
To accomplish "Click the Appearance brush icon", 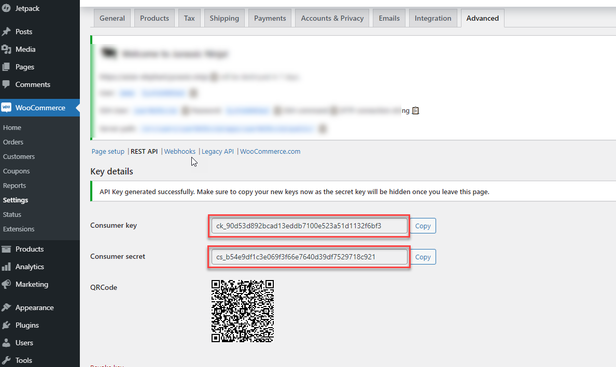I will 6,307.
